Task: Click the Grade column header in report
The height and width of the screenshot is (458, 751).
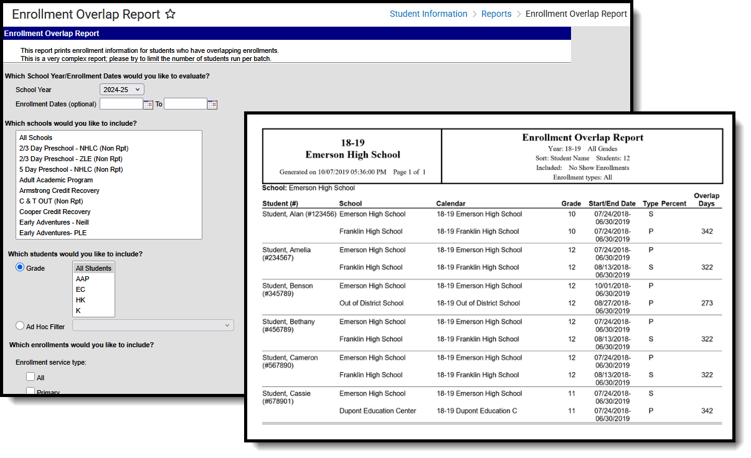Action: (x=570, y=203)
